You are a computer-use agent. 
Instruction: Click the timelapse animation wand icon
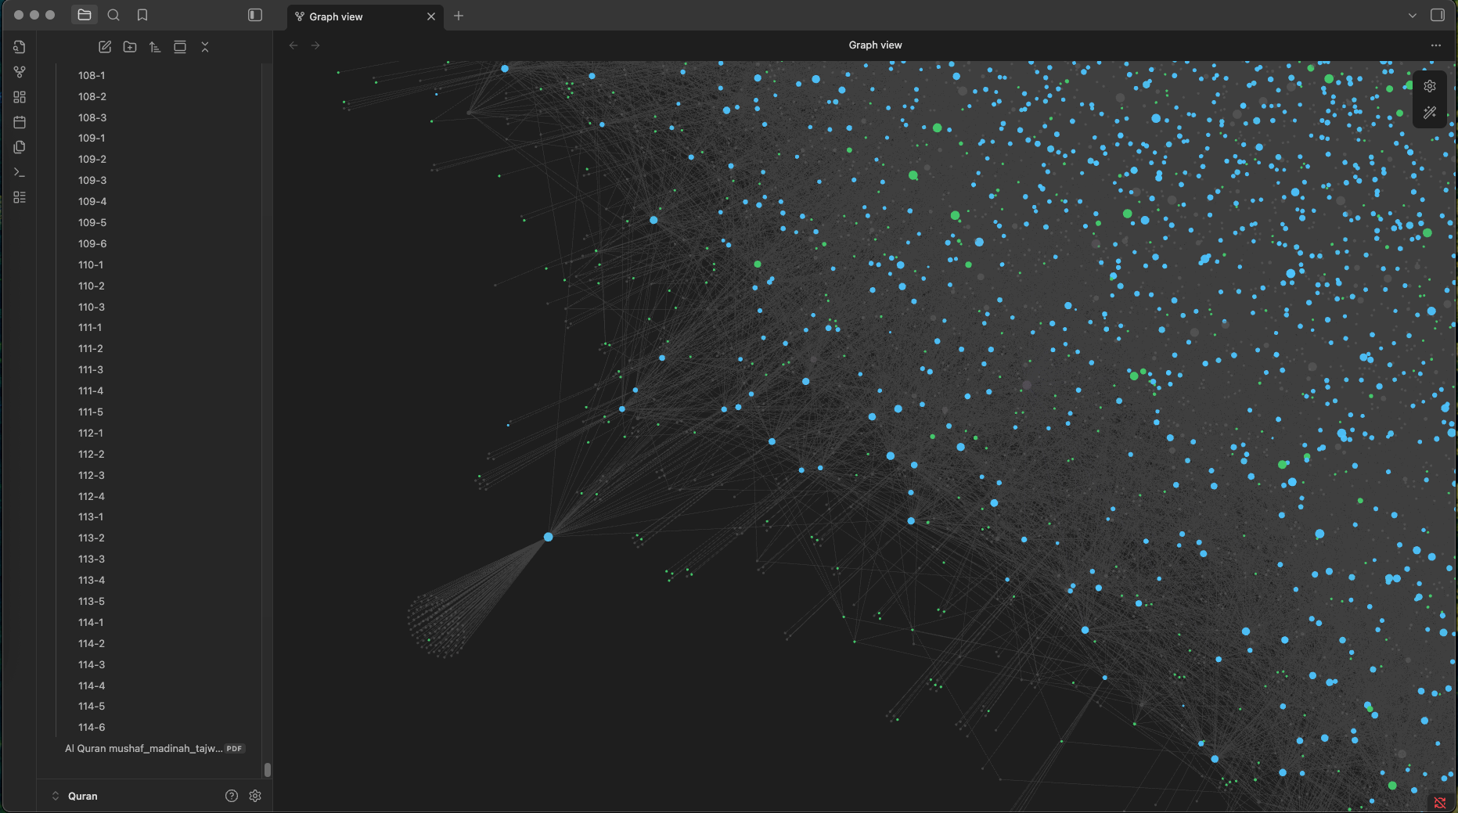click(x=1430, y=113)
